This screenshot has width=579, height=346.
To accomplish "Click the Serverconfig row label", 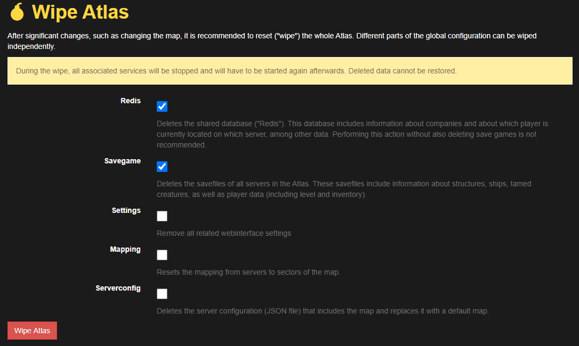I will point(118,288).
